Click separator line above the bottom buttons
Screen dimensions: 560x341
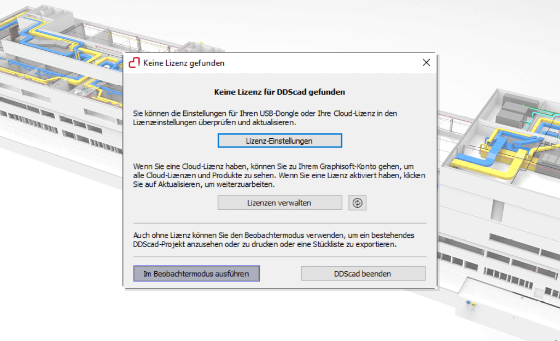[279, 257]
